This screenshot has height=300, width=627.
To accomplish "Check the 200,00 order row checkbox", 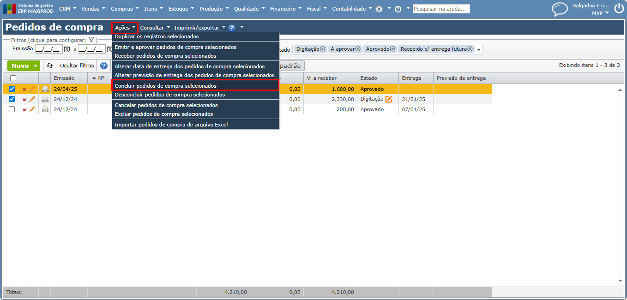I will (x=12, y=109).
